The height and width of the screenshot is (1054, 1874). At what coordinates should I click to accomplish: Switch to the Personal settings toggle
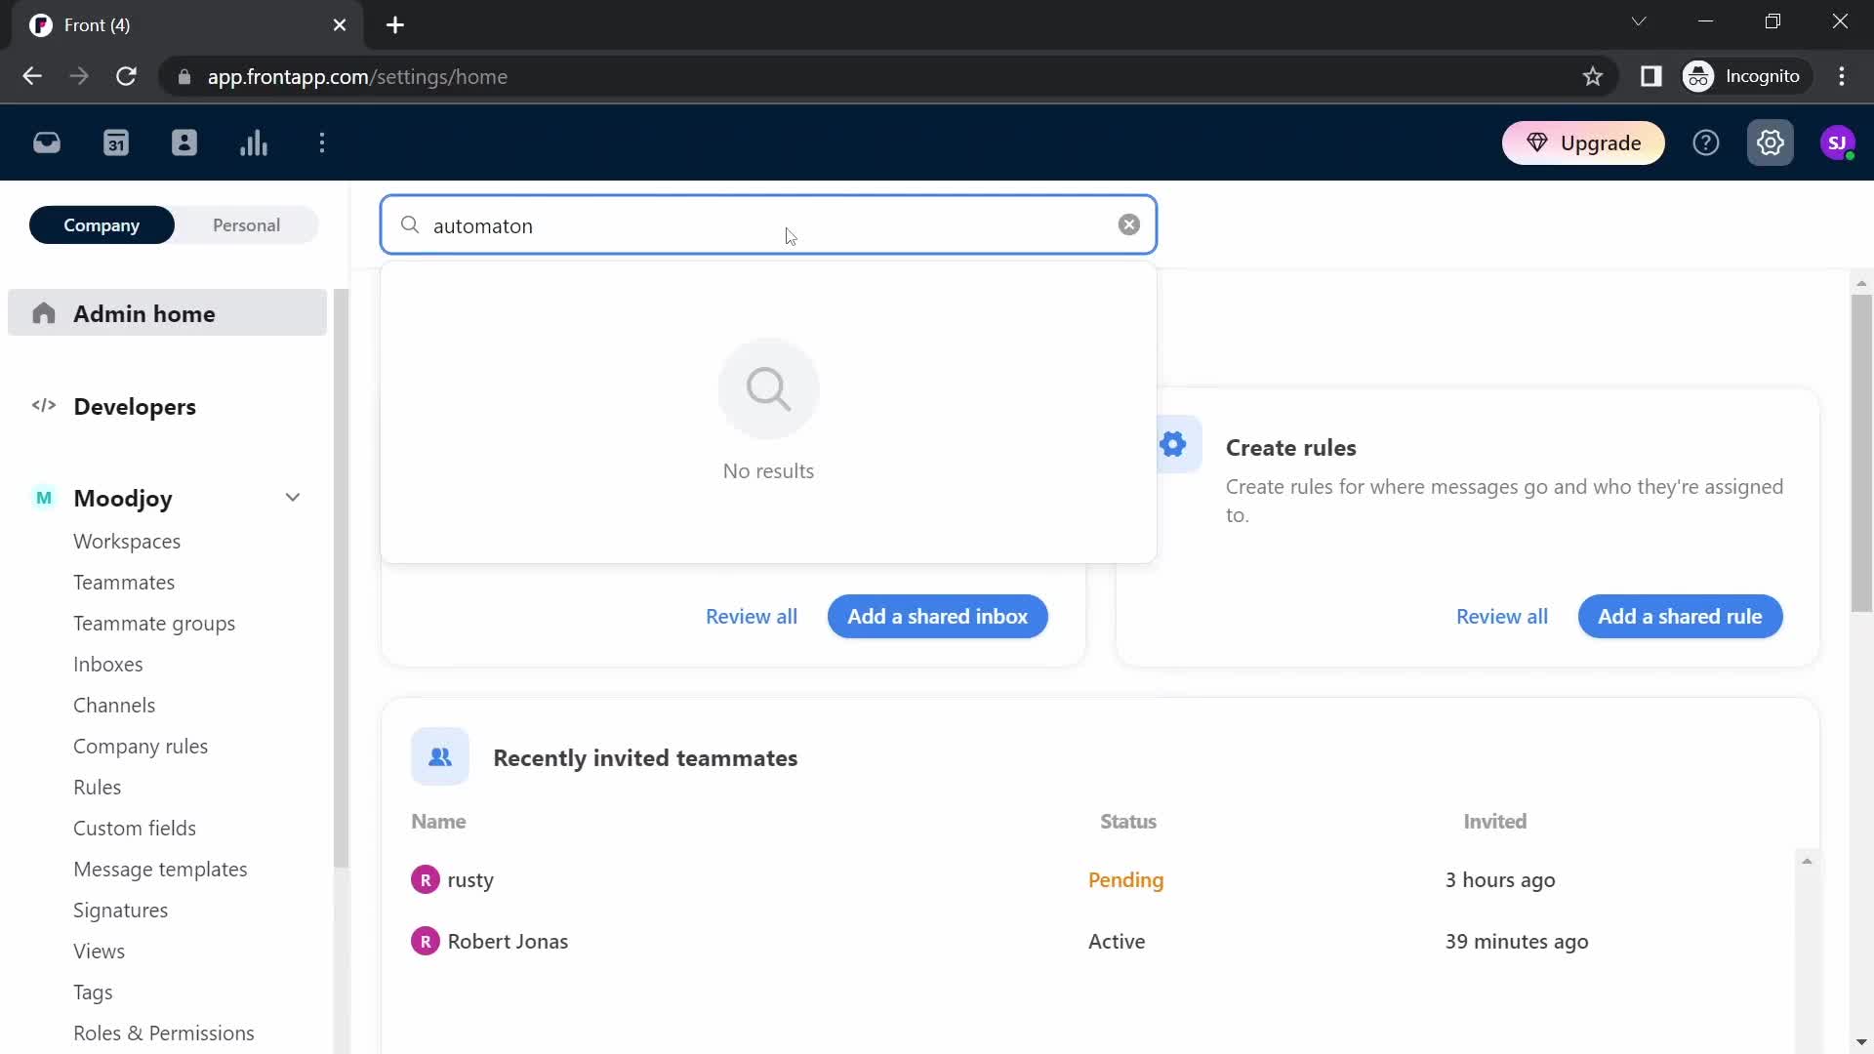pyautogui.click(x=247, y=225)
